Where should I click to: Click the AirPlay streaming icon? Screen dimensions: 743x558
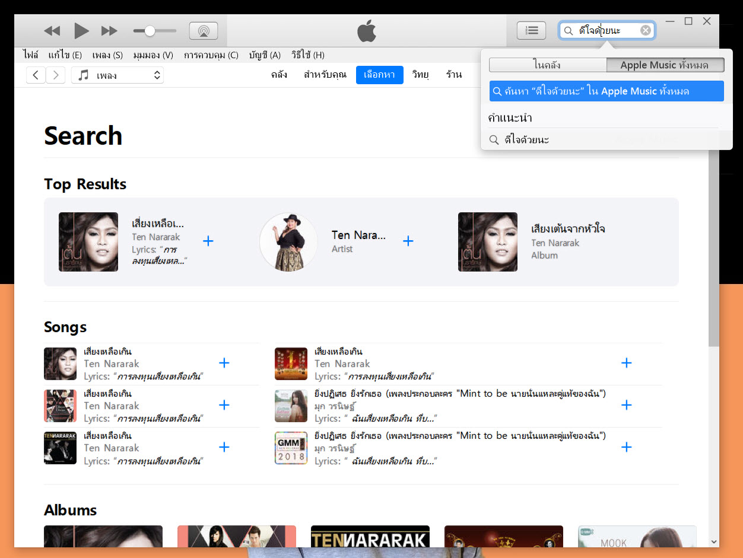tap(203, 31)
